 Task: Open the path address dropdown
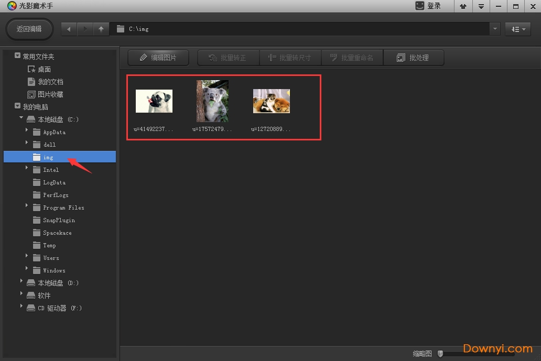point(495,29)
